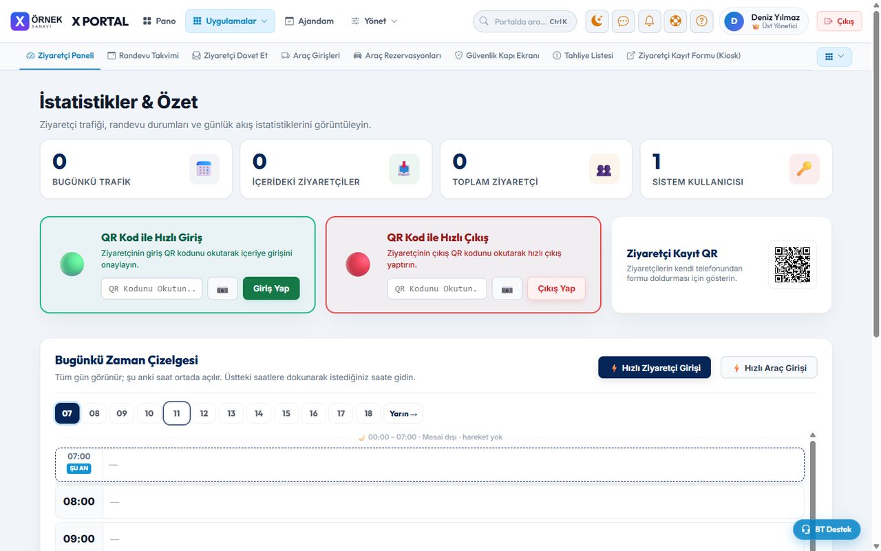Jump to hour 15 in timeline
The height and width of the screenshot is (551, 881).
click(x=286, y=413)
